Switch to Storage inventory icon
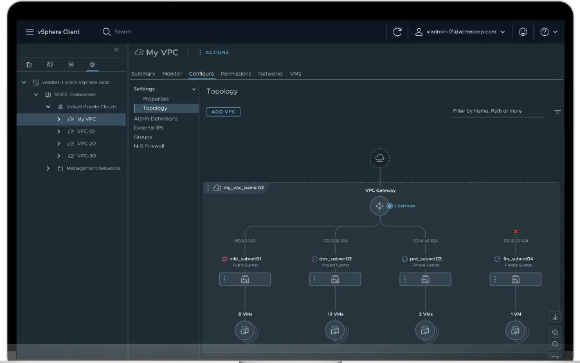Image resolution: width=580 pixels, height=363 pixels. [71, 65]
